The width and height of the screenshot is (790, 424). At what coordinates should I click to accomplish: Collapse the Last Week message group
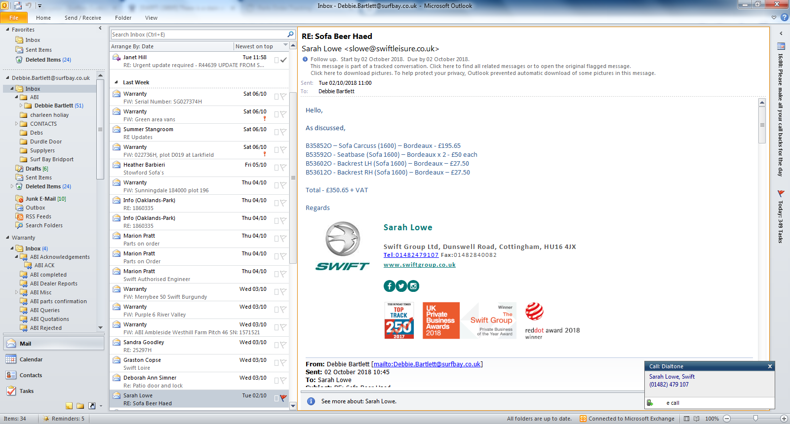(117, 82)
